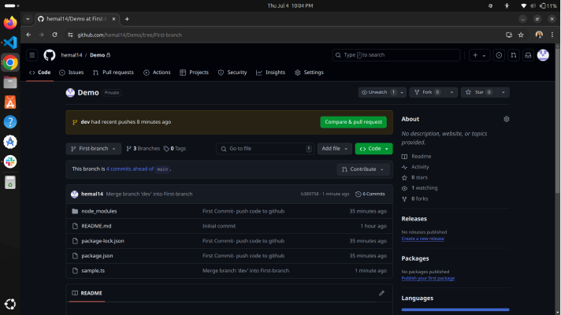Open the pull requests shortcut icon in header

click(514, 55)
